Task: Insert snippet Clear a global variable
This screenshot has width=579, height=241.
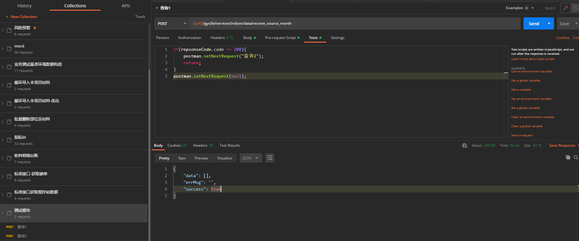Action: point(527,126)
